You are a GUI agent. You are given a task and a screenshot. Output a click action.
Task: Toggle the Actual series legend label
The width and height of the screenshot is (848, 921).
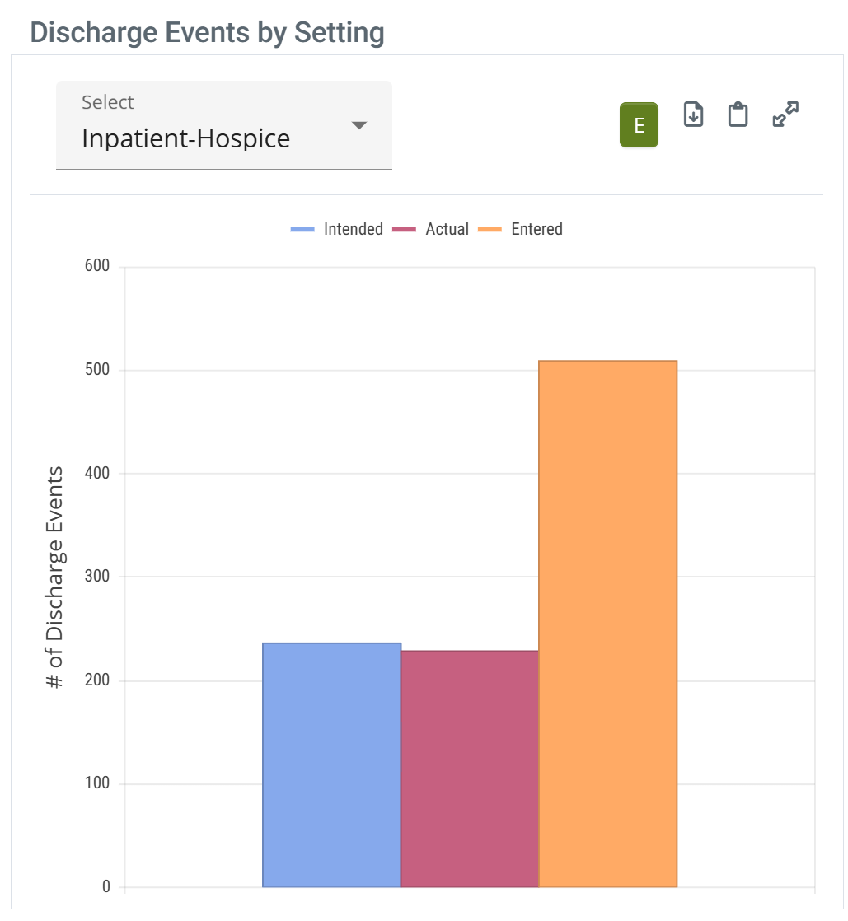(x=447, y=229)
